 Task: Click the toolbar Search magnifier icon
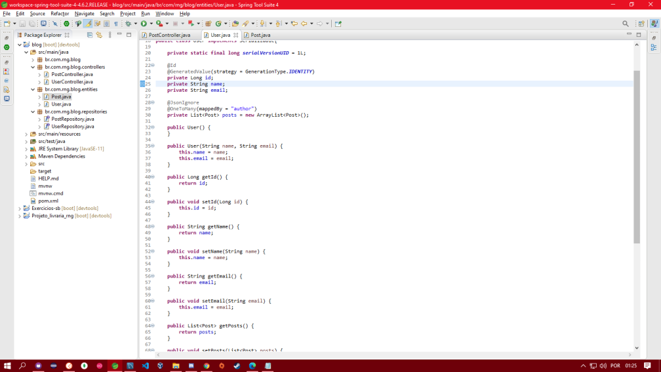click(626, 24)
